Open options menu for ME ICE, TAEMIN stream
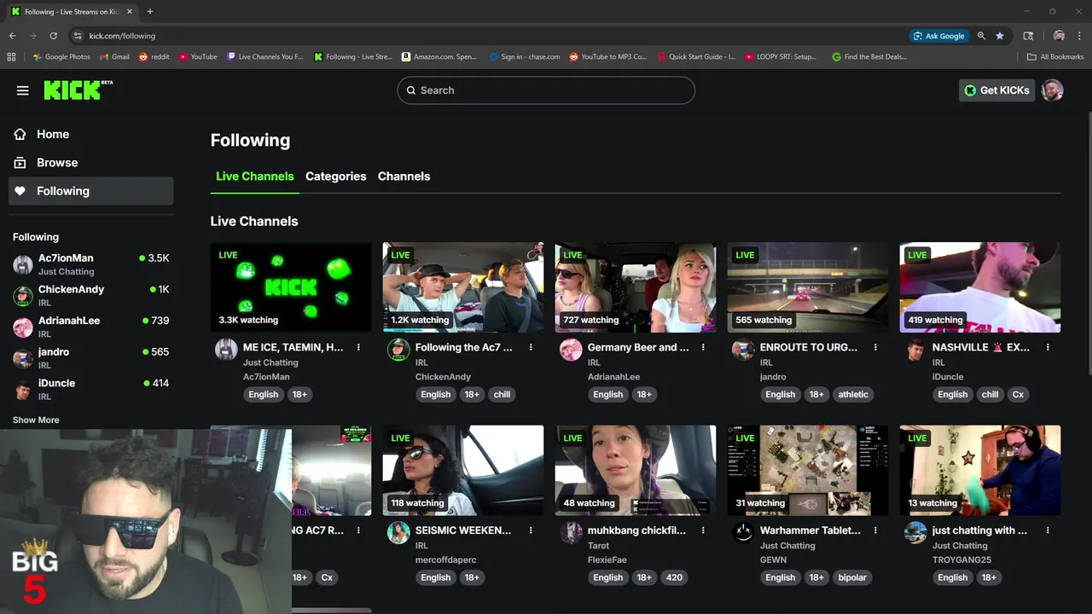The height and width of the screenshot is (614, 1092). point(358,347)
